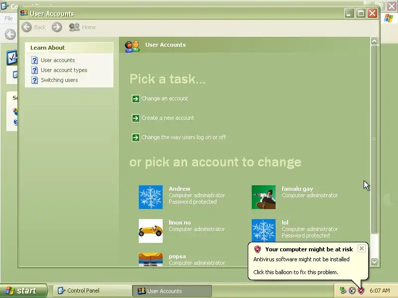Click help icon beside User account types
The width and height of the screenshot is (398, 298).
(x=34, y=70)
